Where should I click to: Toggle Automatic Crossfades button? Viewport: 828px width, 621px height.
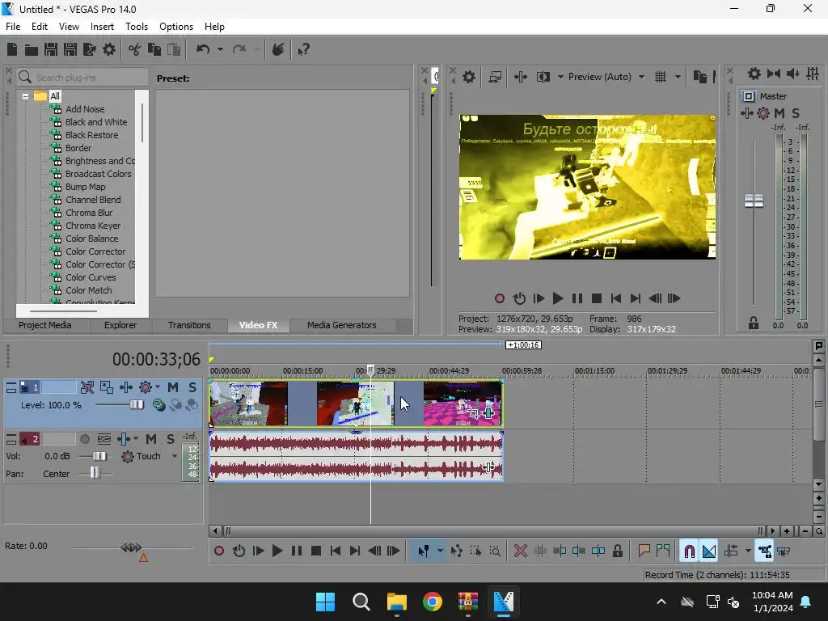(709, 551)
